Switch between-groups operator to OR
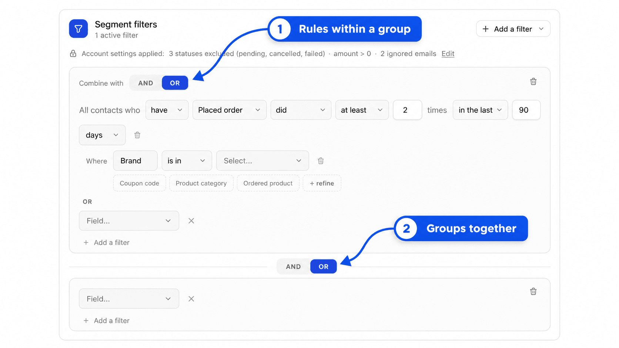The height and width of the screenshot is (348, 619). [324, 267]
